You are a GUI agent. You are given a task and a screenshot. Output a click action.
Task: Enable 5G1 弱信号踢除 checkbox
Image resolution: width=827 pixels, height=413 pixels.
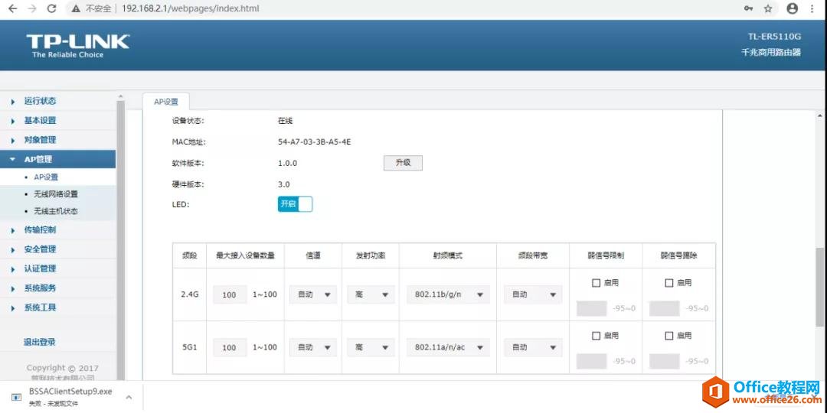pos(669,336)
